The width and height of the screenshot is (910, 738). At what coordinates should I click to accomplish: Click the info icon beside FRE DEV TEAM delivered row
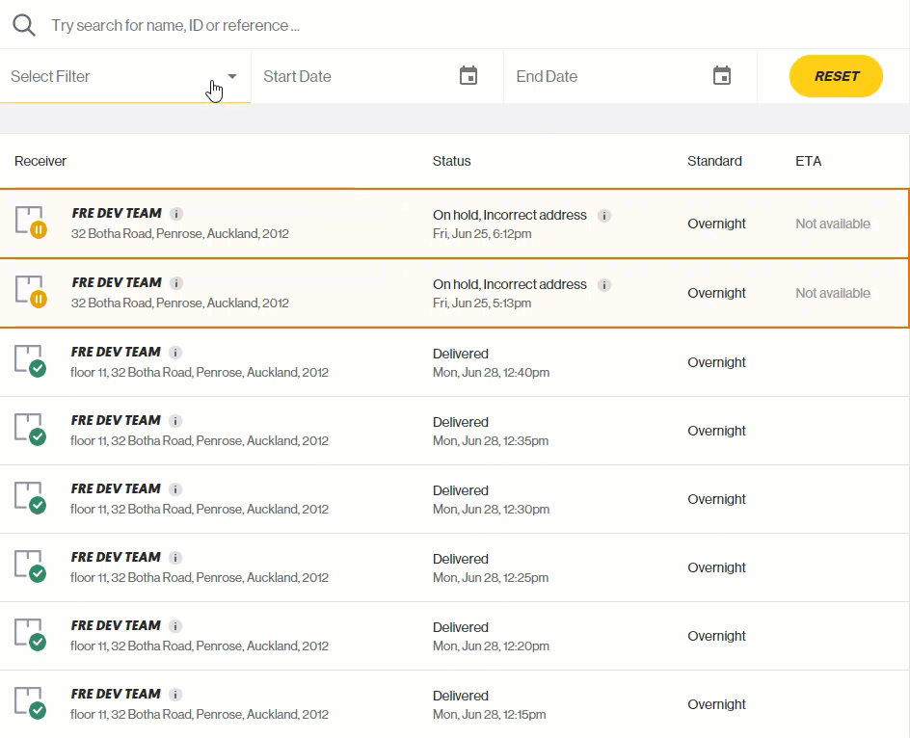[x=175, y=353]
